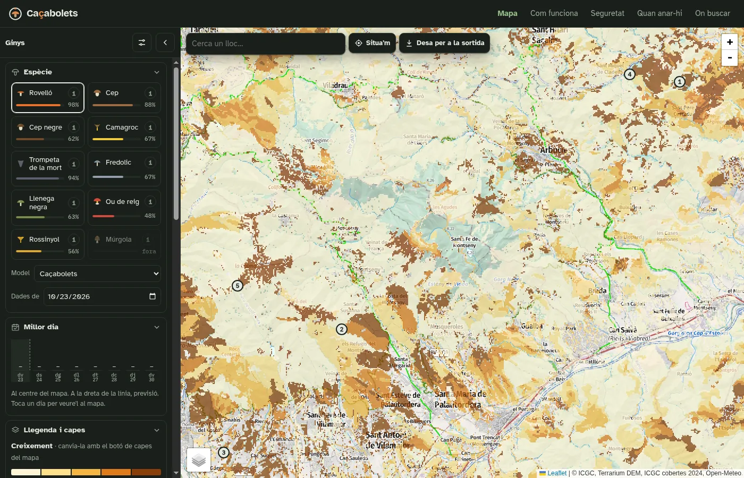Collapse the Millor dia section chevron
This screenshot has height=478, width=744.
click(x=157, y=327)
